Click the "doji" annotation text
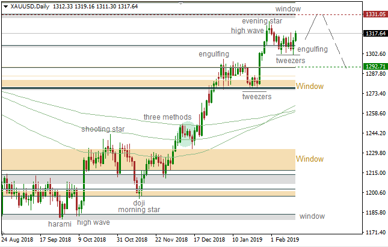The width and height of the screenshot is (388, 247). pos(139,203)
